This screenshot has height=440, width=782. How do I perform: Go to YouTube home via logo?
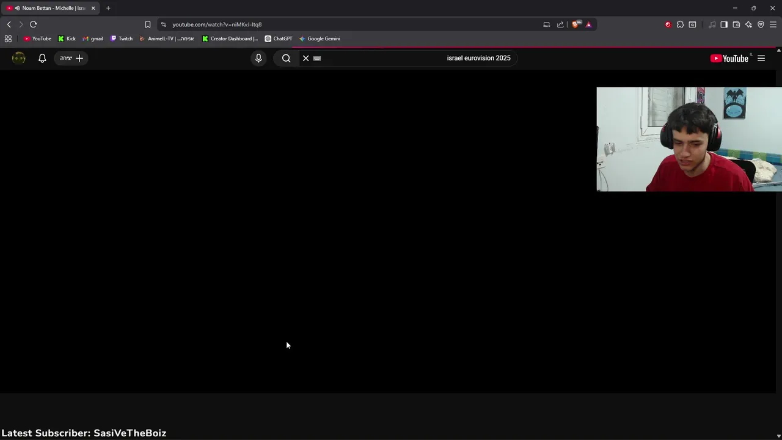coord(729,58)
